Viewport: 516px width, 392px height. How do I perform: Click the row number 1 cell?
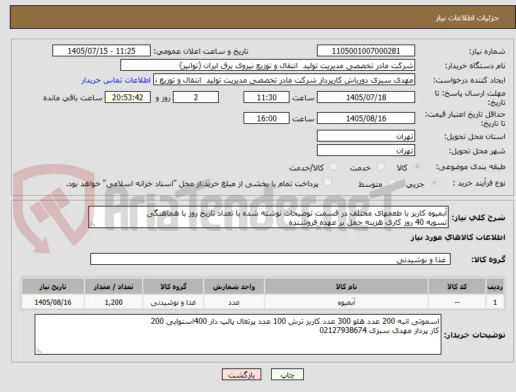coord(495,302)
